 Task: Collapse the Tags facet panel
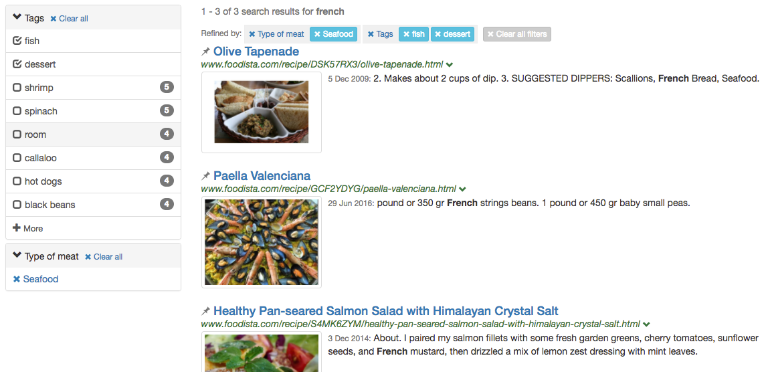(x=17, y=18)
